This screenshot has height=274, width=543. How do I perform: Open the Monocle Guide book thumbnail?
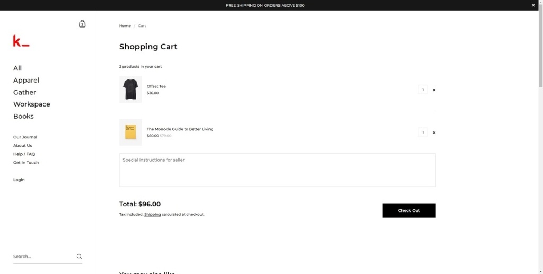[x=130, y=132]
